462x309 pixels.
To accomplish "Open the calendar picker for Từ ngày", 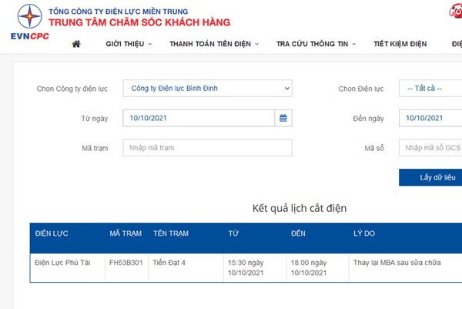I will (283, 118).
